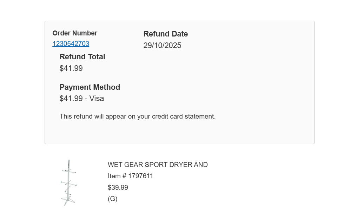Image resolution: width=350 pixels, height=214 pixels.
Task: Click the Payment Method heading
Action: (x=90, y=87)
